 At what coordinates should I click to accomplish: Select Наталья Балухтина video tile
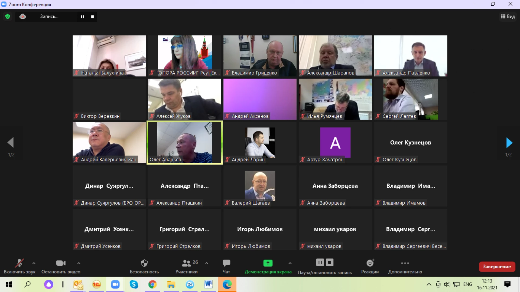tap(109, 56)
